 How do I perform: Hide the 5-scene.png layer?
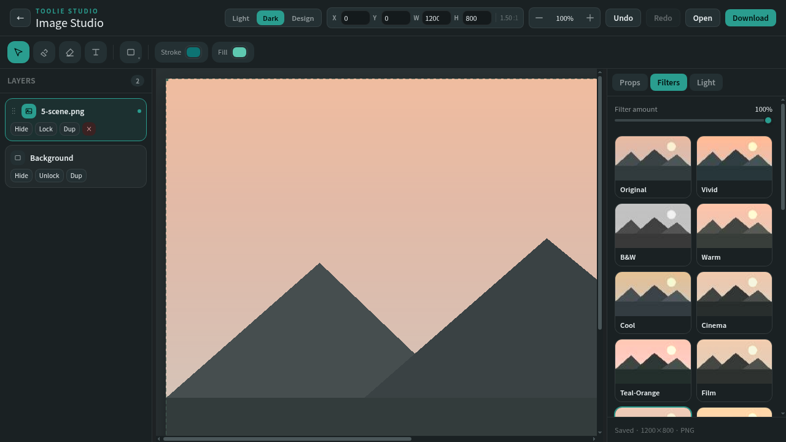point(21,129)
